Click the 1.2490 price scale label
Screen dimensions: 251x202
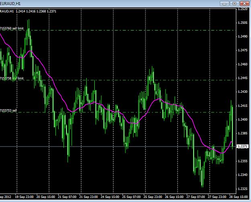pos(243,37)
